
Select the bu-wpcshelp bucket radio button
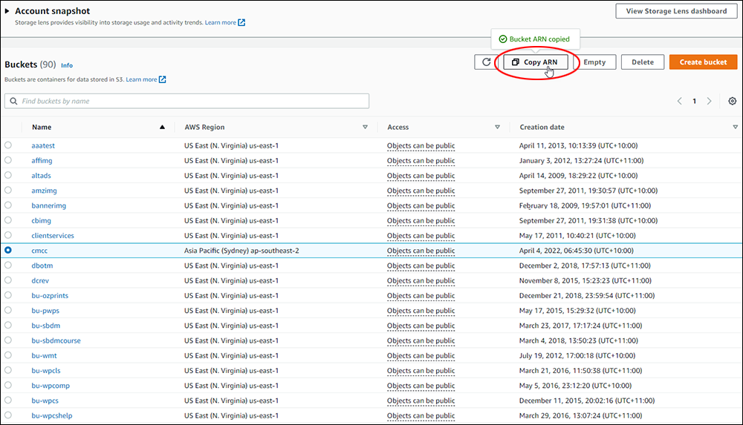(x=8, y=415)
